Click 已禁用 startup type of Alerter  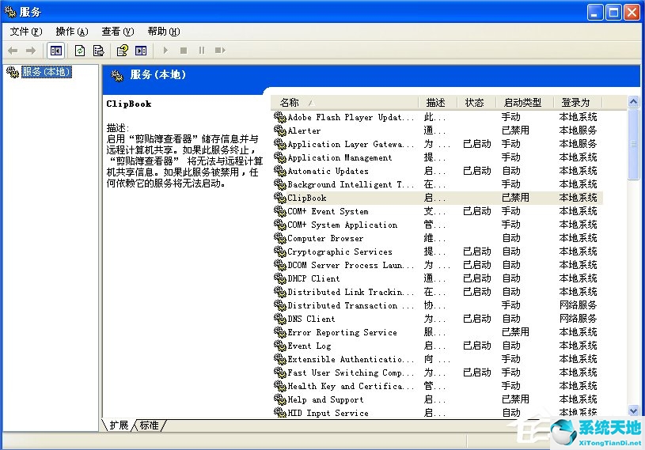(515, 130)
